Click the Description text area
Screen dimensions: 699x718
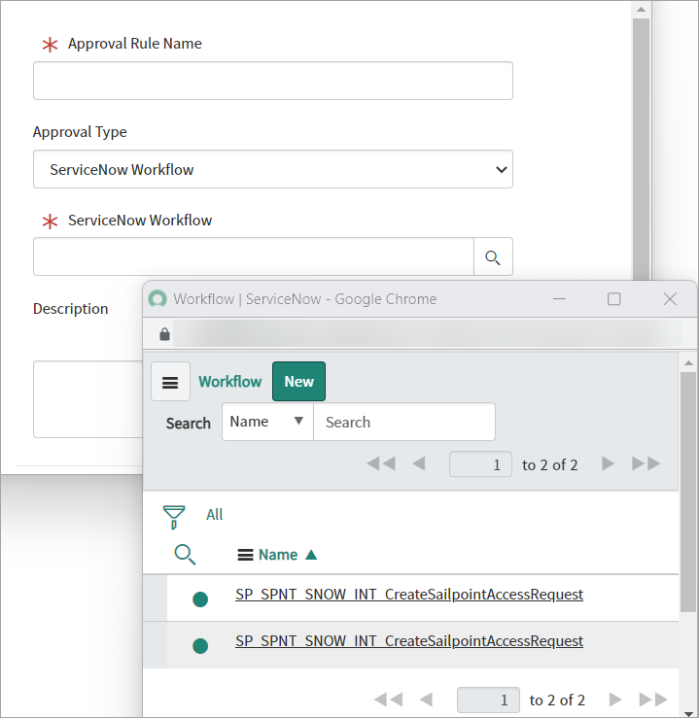[x=87, y=399]
